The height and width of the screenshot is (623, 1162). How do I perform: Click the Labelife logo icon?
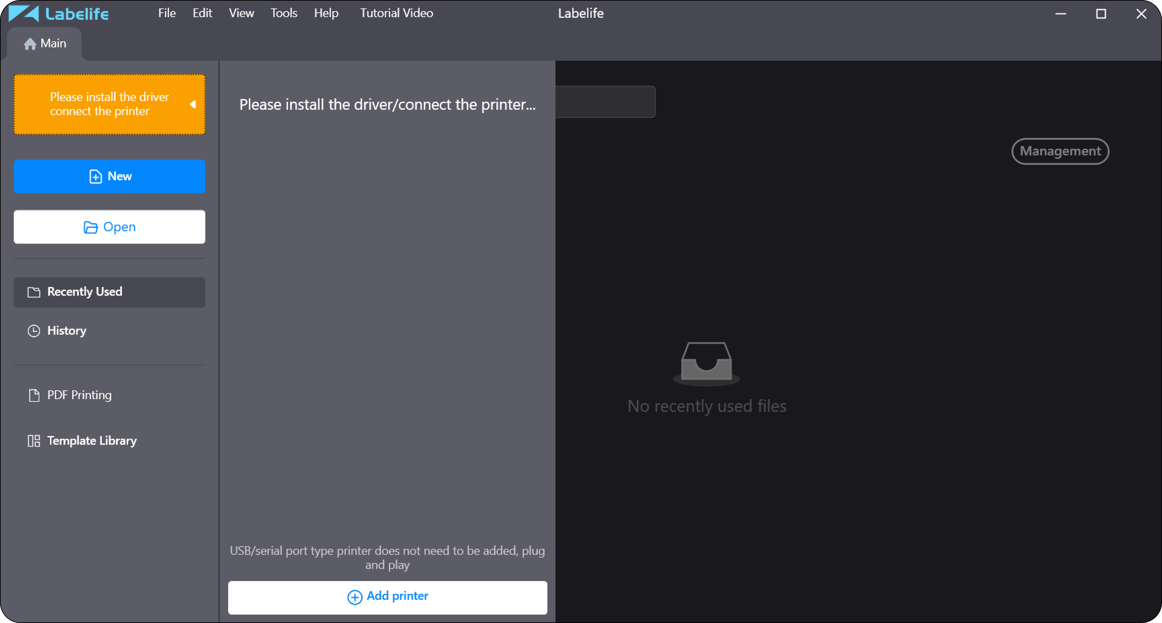click(24, 13)
